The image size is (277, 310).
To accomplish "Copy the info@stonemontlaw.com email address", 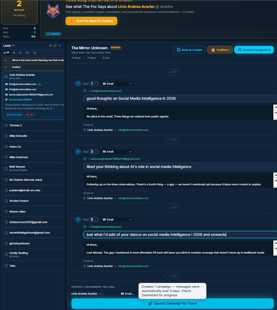I will click(39, 85).
